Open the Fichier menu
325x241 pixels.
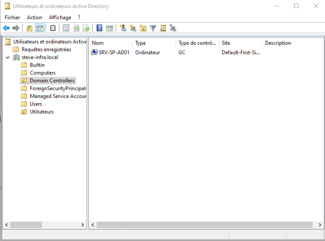(12, 17)
